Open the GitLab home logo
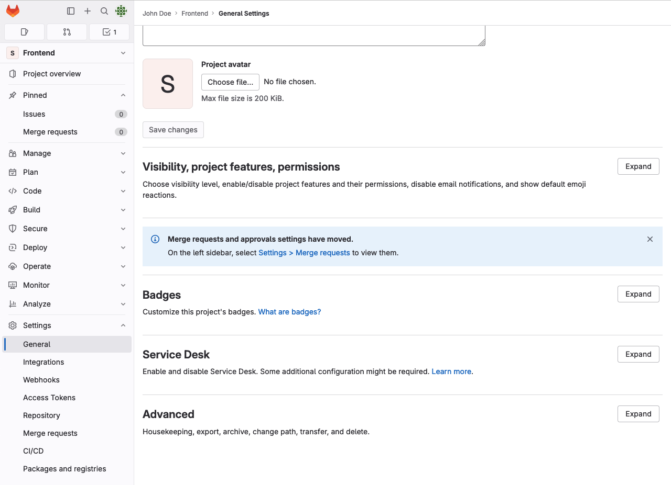 click(13, 11)
